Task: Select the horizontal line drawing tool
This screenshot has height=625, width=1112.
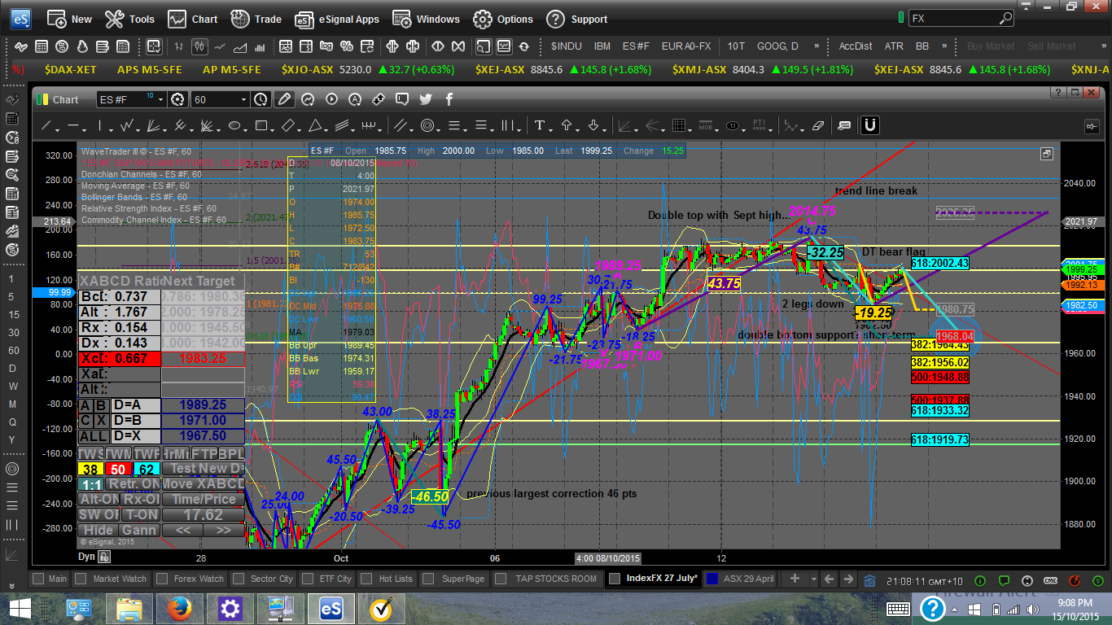Action: pos(72,126)
